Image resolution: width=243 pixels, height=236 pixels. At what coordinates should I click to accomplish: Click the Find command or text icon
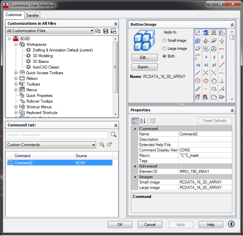click(102, 144)
